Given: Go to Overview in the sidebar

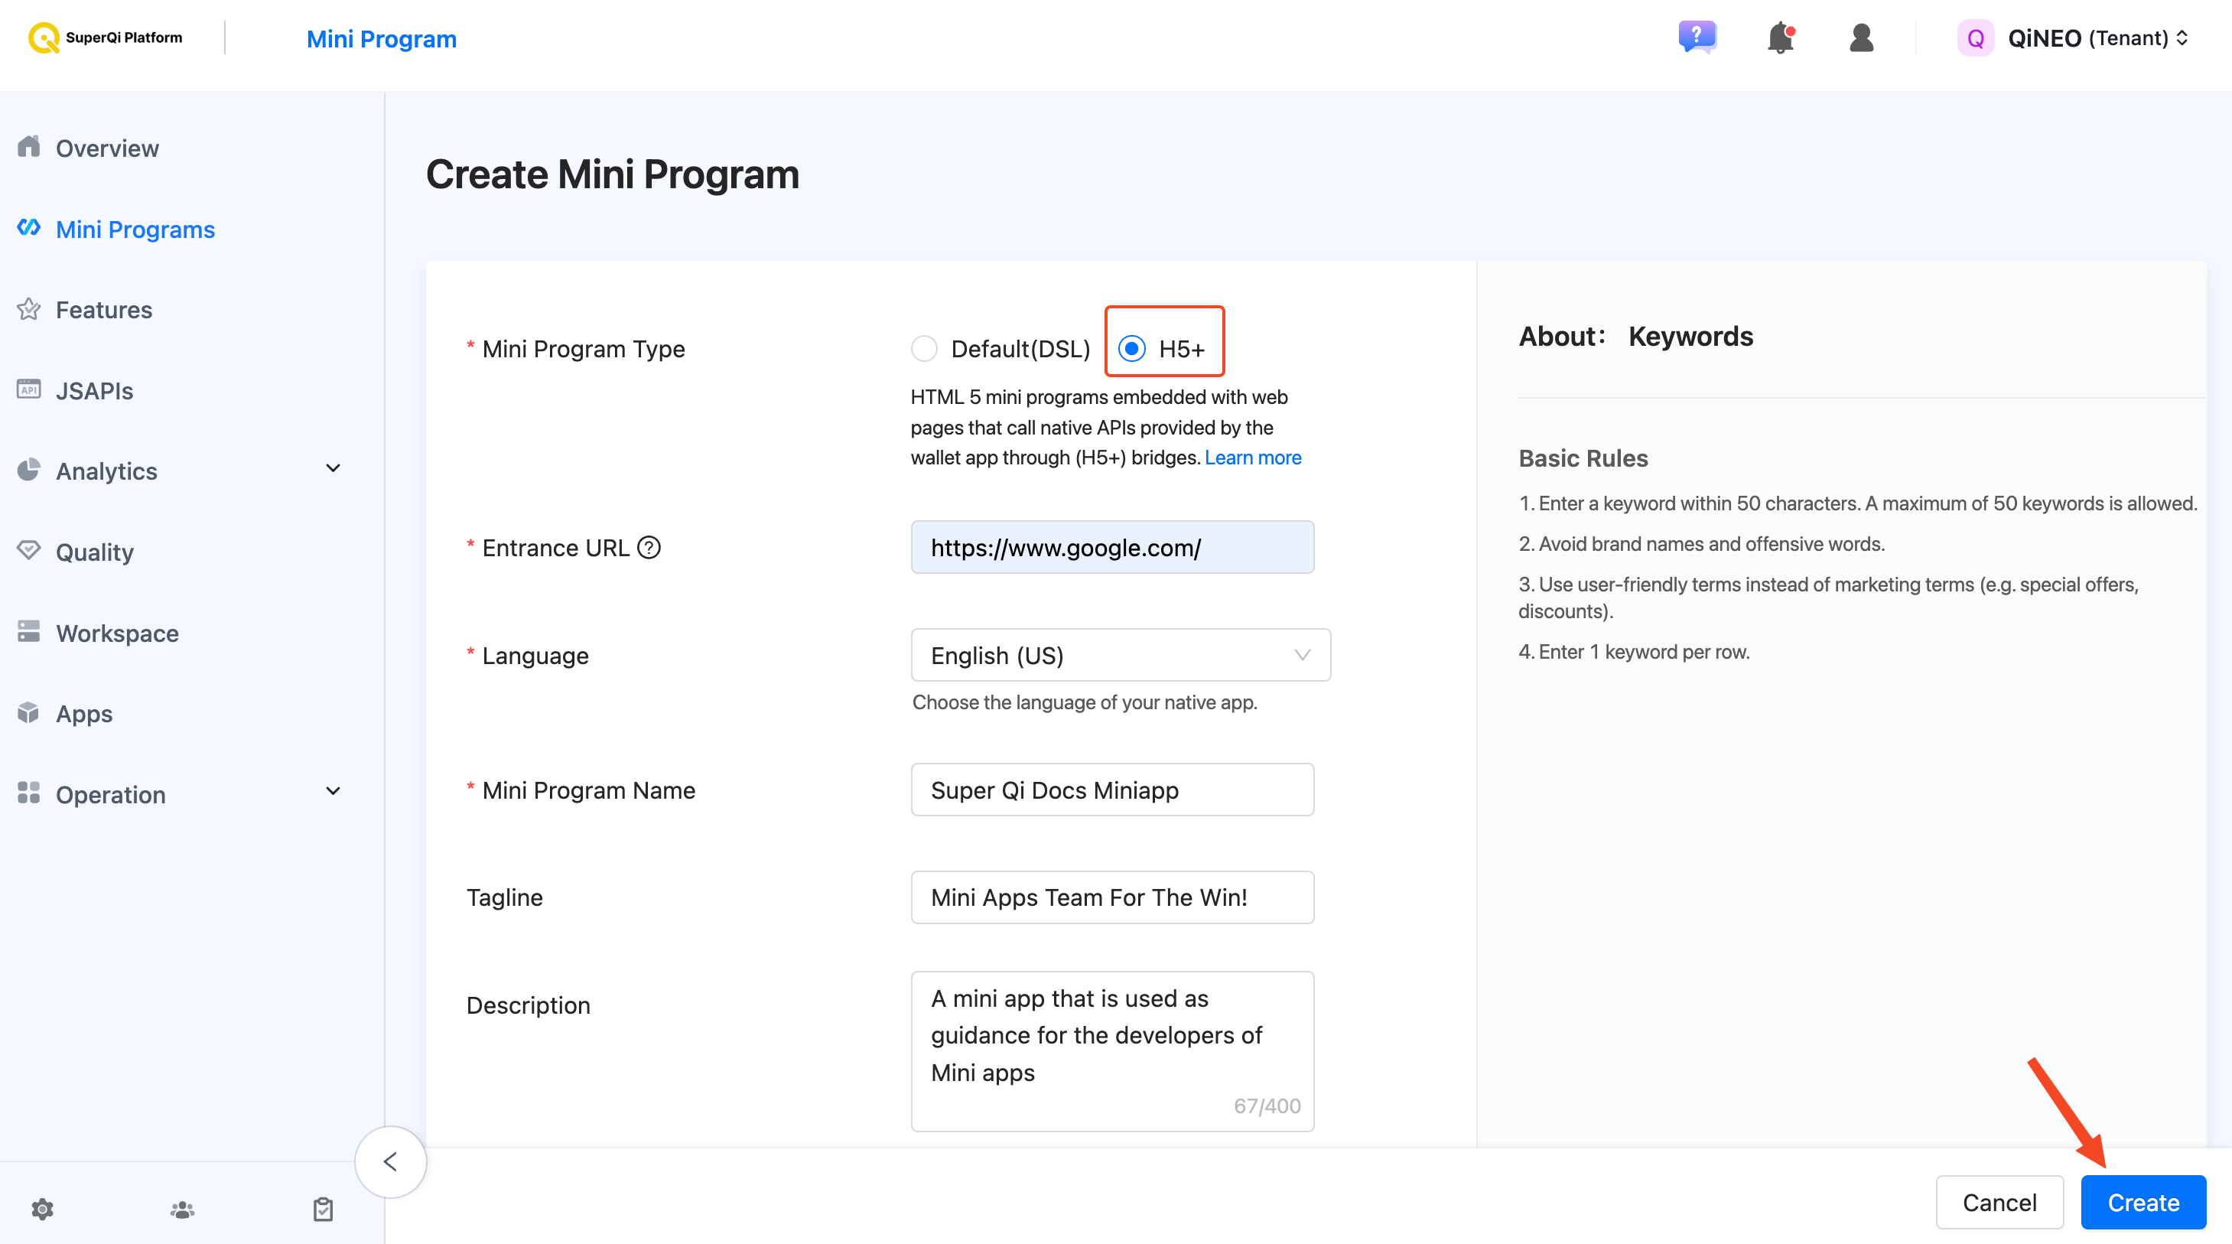Looking at the screenshot, I should 107,148.
